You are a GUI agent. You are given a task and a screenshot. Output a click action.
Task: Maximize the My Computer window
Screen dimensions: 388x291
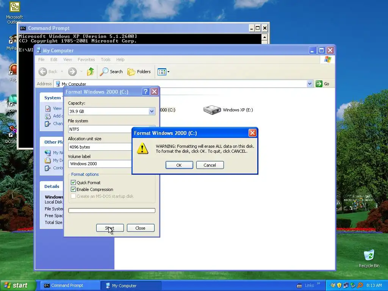click(321, 50)
